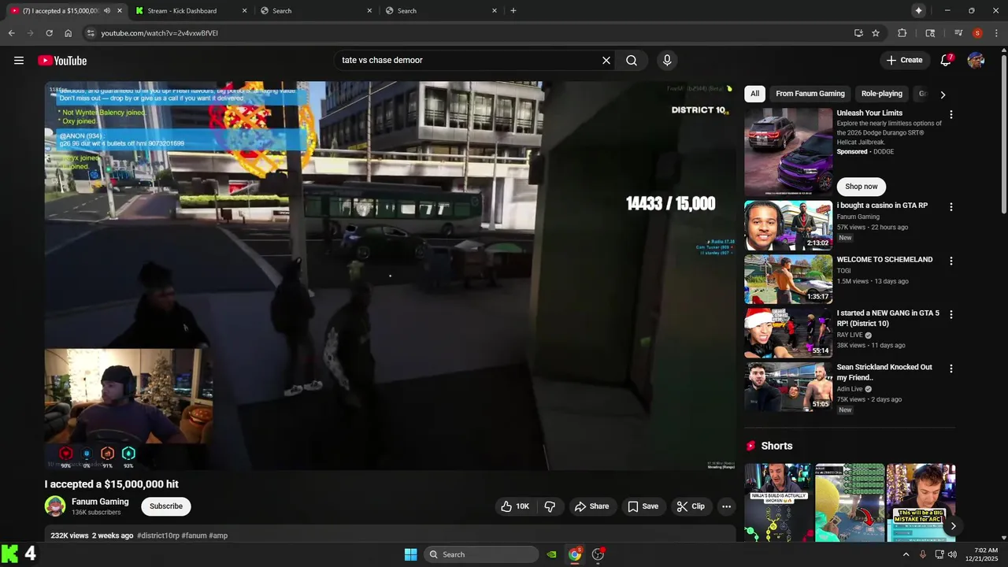Mute the YouTube tab via speaker icon

pos(107,10)
